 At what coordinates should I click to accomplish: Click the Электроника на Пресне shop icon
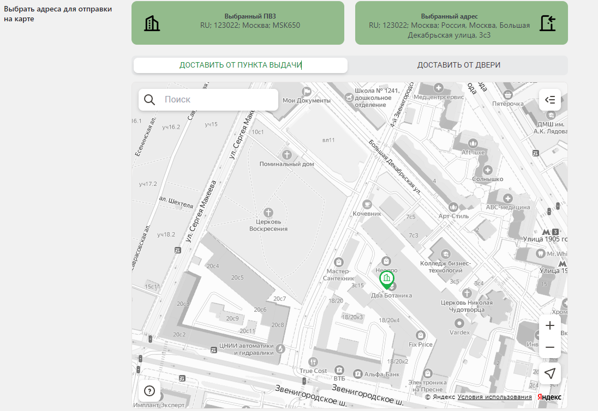click(x=428, y=373)
